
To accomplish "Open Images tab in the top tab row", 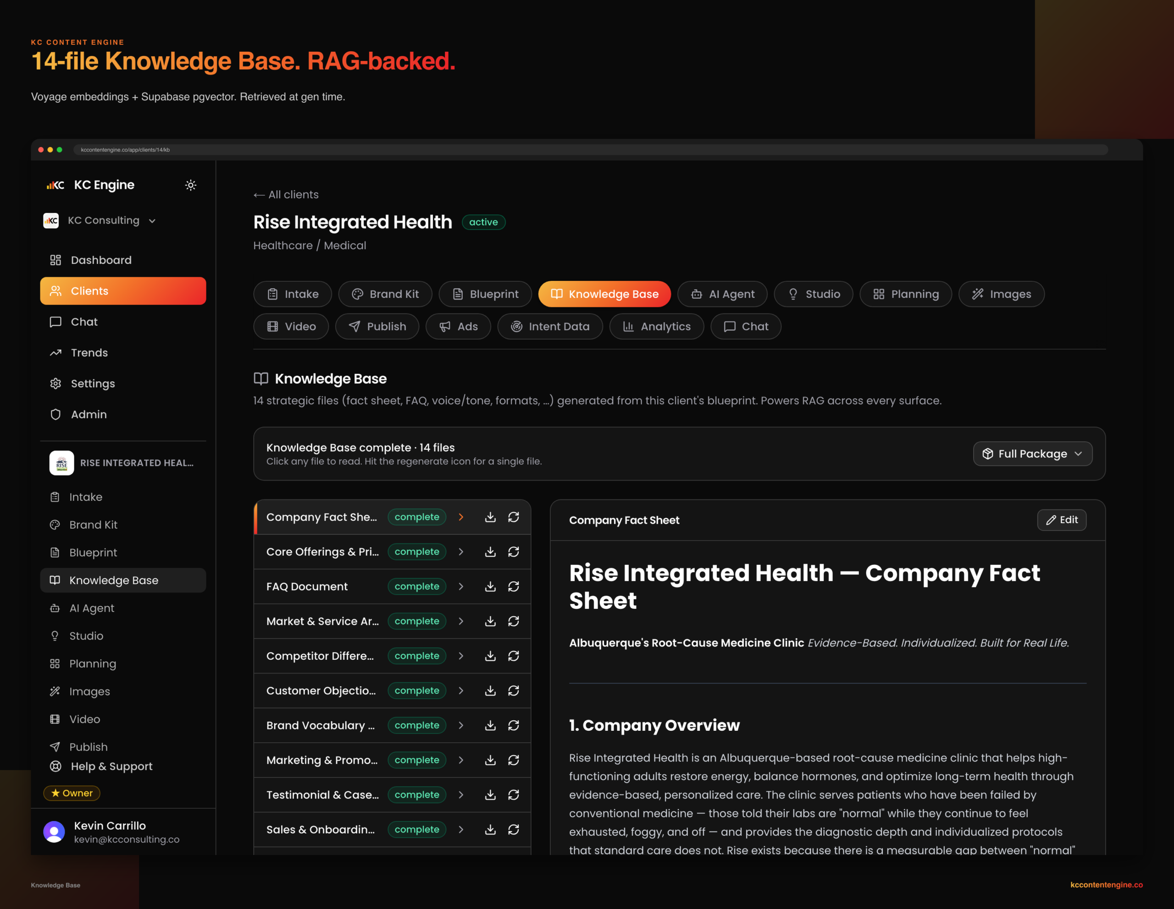I will coord(1002,294).
